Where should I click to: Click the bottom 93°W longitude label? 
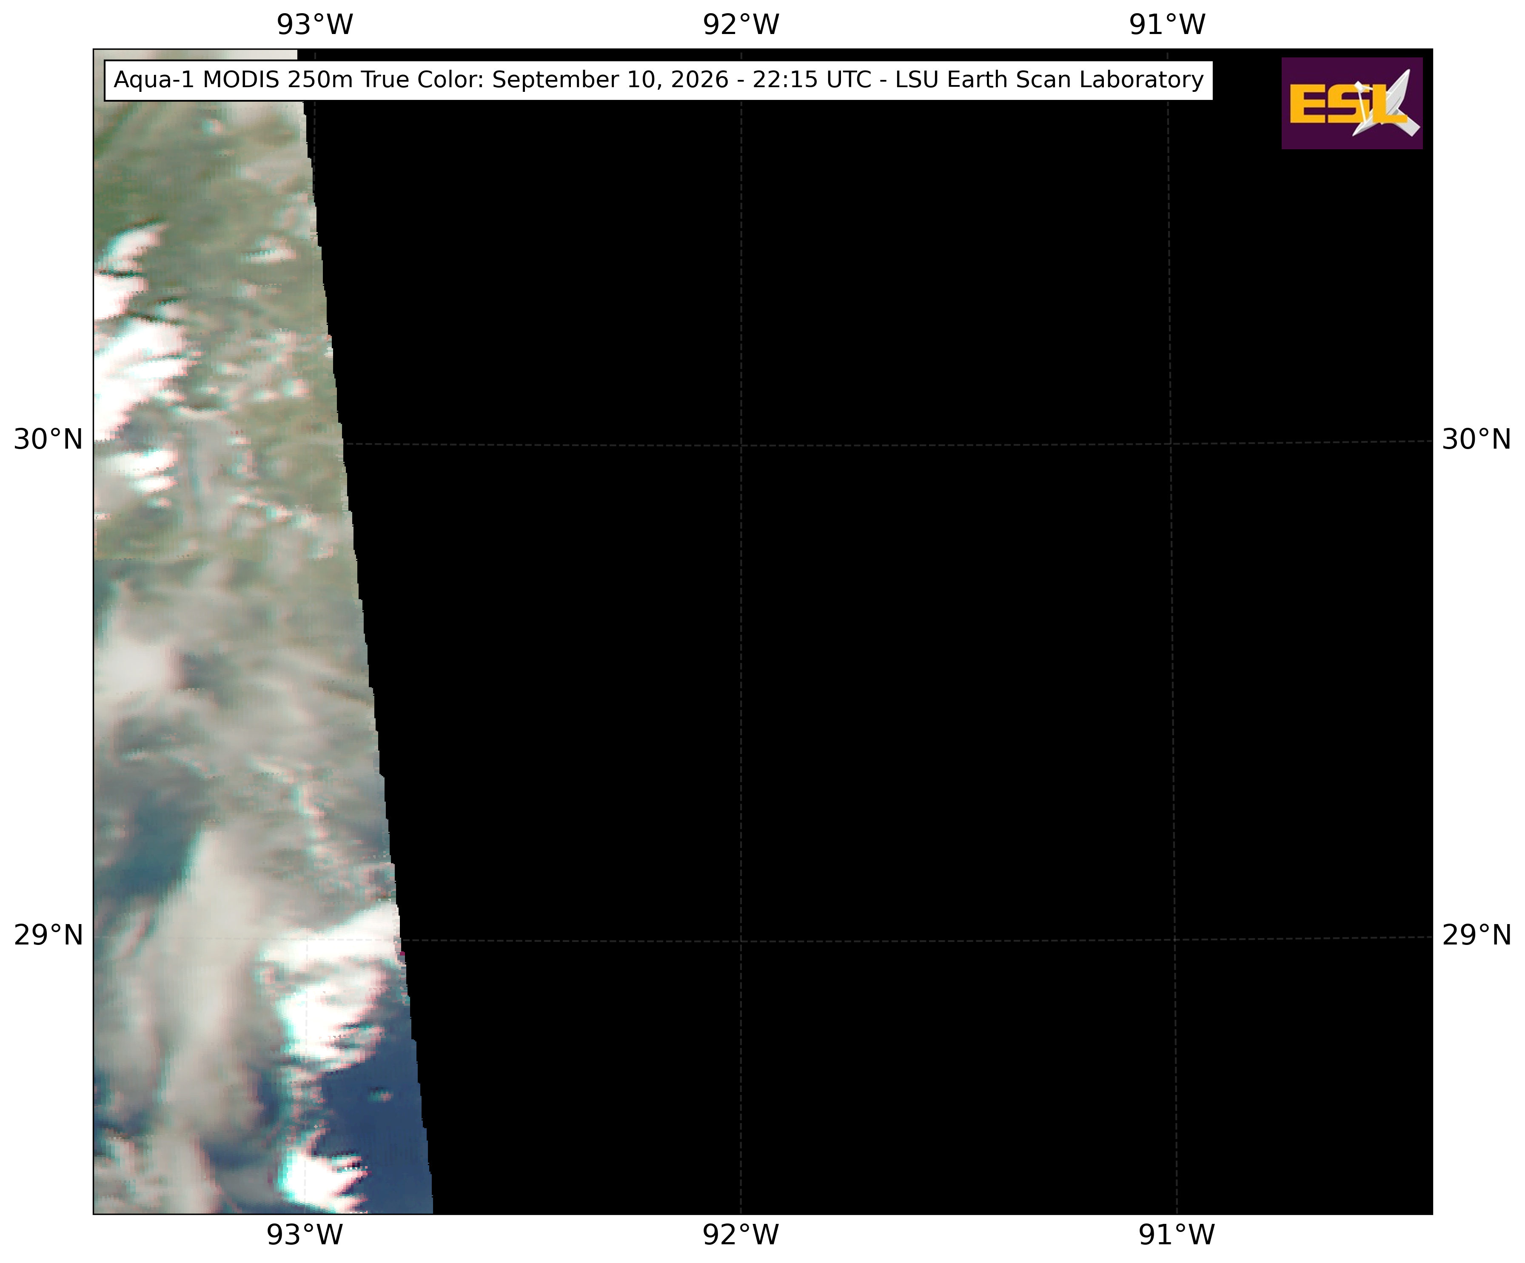(x=304, y=1235)
